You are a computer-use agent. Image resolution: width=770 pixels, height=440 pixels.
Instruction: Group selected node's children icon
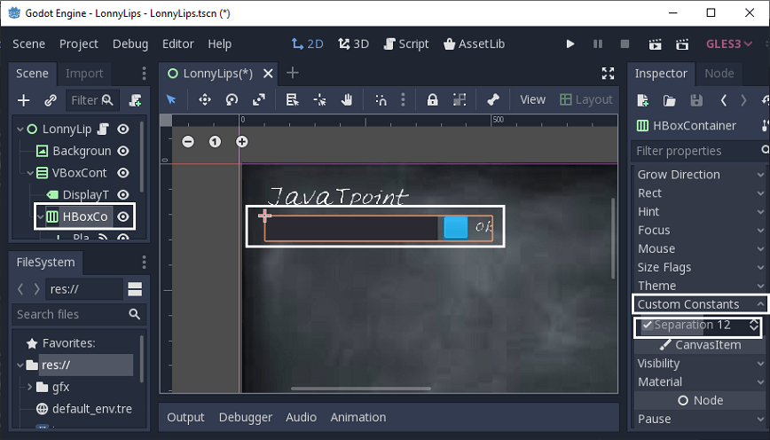460,99
